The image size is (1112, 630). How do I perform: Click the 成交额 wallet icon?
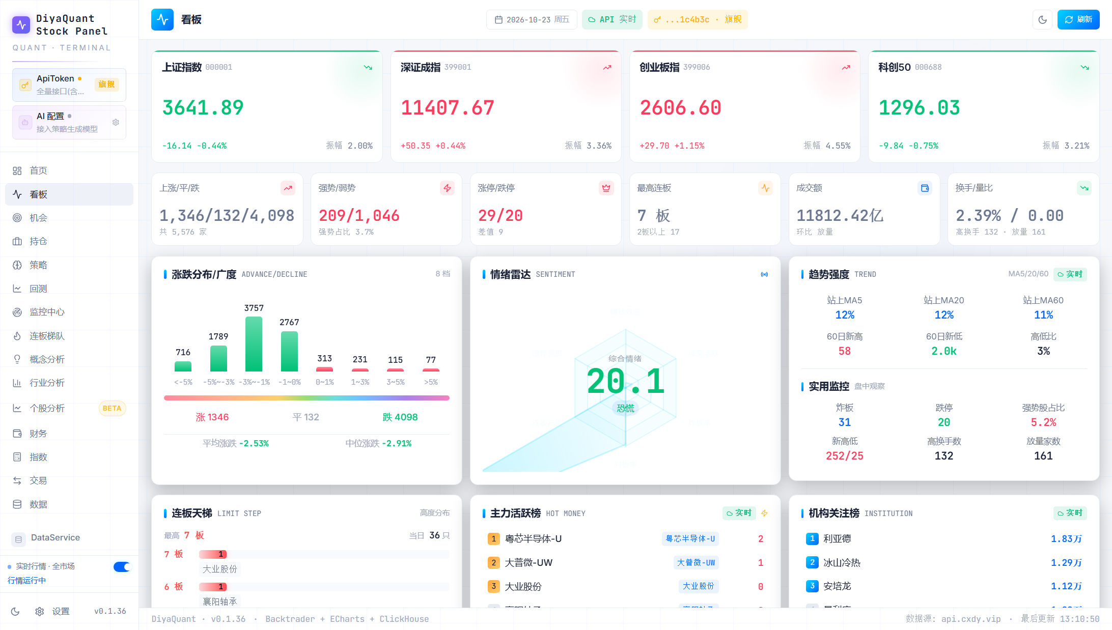click(x=925, y=188)
